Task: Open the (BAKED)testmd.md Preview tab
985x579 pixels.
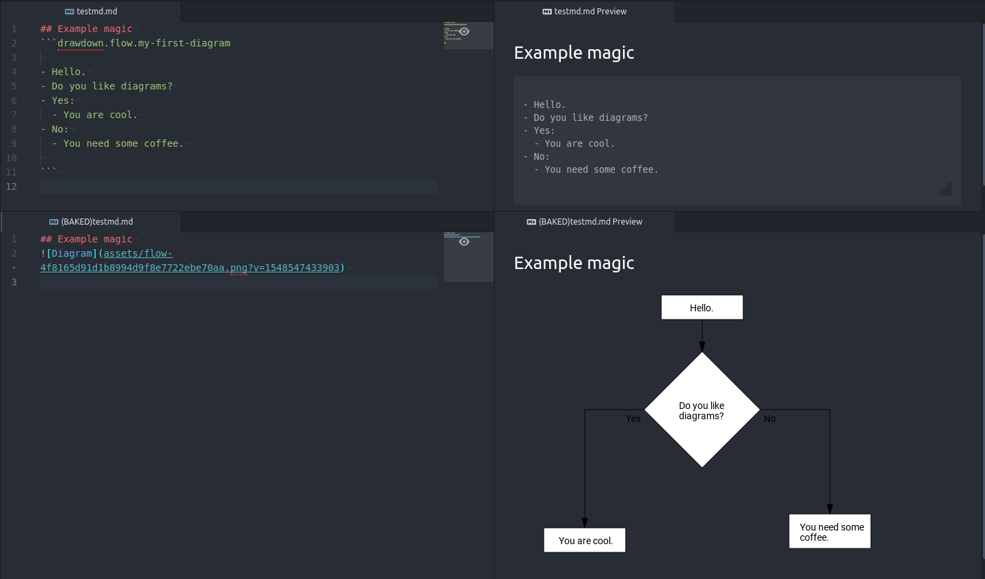Action: tap(585, 222)
